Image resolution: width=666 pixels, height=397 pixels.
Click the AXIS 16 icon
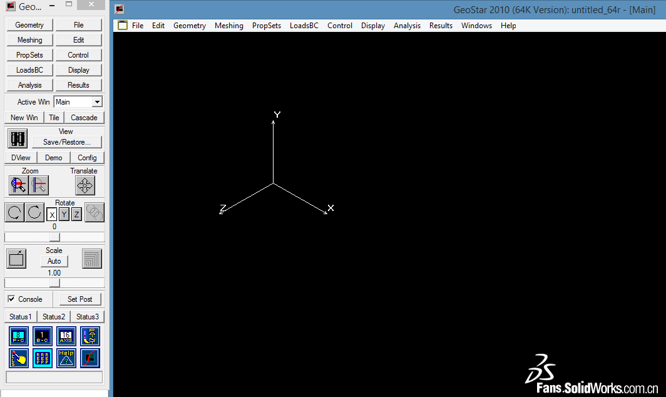tap(66, 336)
